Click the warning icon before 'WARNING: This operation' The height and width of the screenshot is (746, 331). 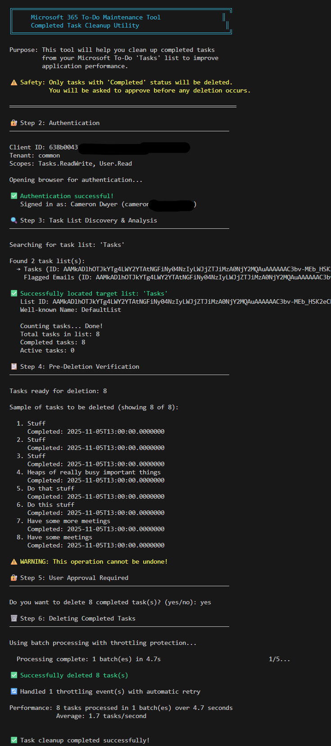[x=14, y=562]
